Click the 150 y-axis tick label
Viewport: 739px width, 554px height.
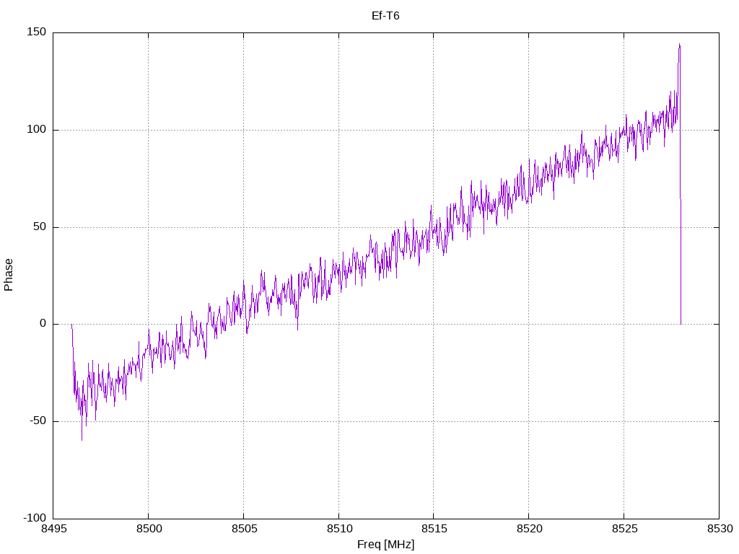(x=37, y=32)
